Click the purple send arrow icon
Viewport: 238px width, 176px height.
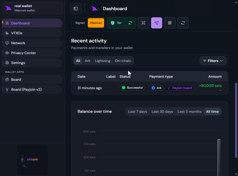click(157, 23)
